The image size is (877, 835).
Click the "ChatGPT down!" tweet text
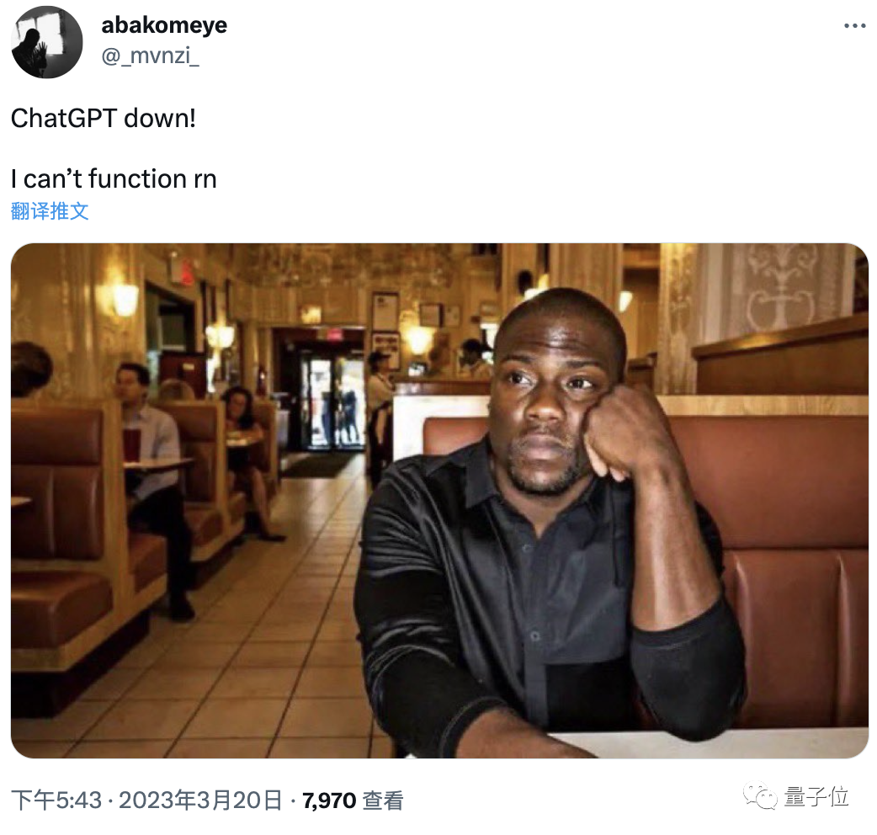pos(104,119)
